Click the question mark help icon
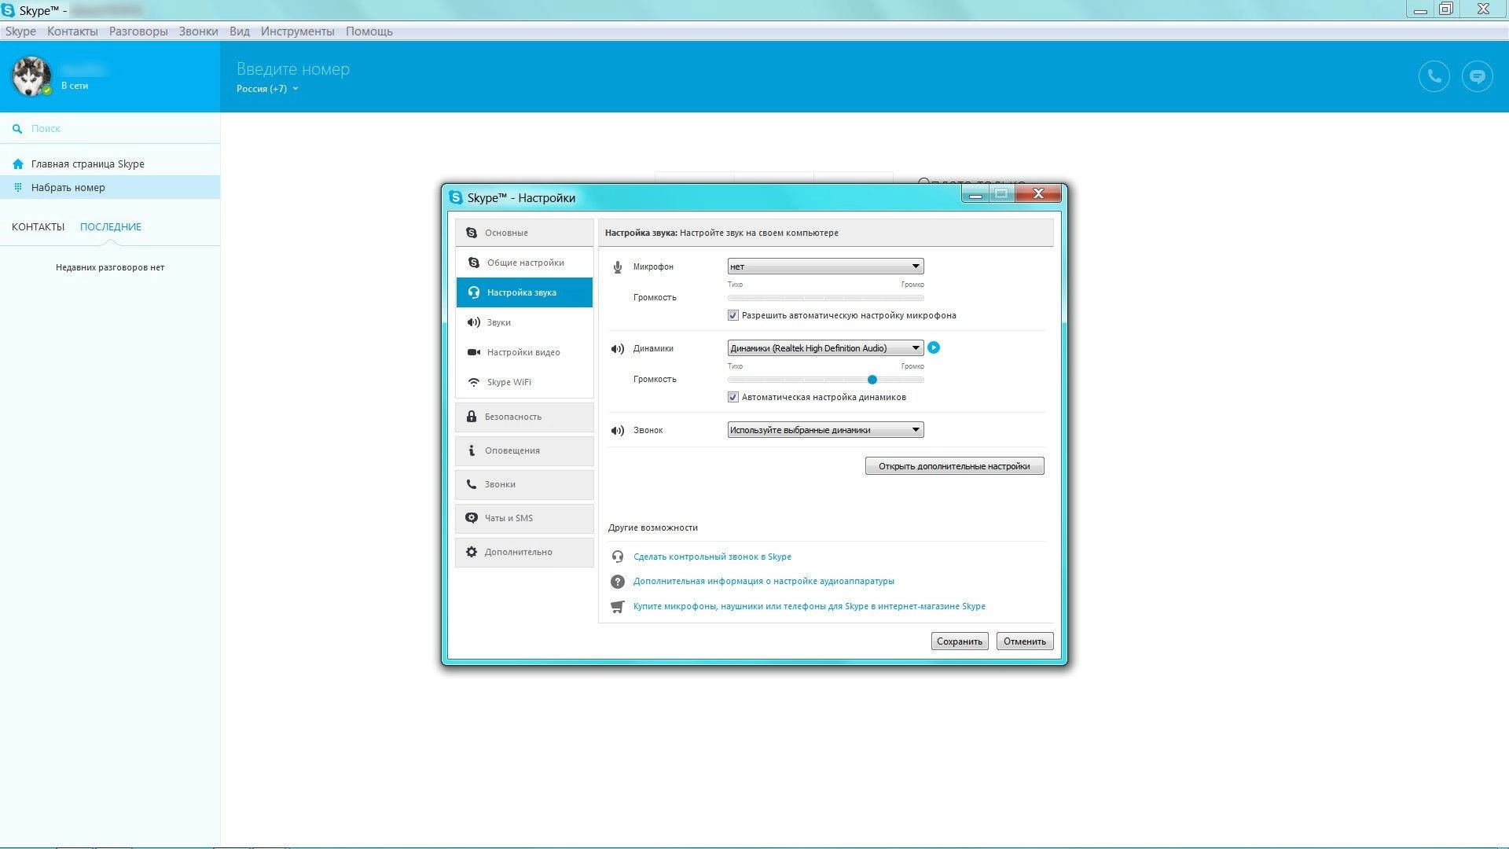1509x849 pixels. click(x=618, y=582)
